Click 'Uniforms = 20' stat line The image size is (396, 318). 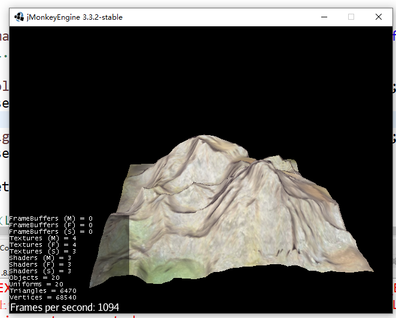(36, 284)
